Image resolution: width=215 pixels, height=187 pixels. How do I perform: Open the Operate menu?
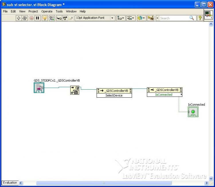(x=47, y=11)
